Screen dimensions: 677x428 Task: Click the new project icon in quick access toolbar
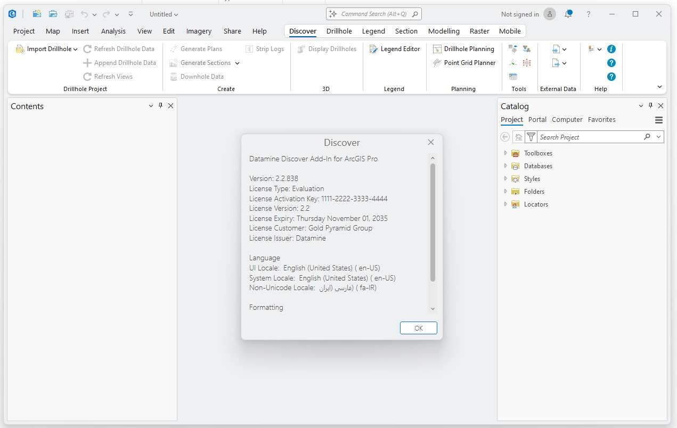(37, 14)
